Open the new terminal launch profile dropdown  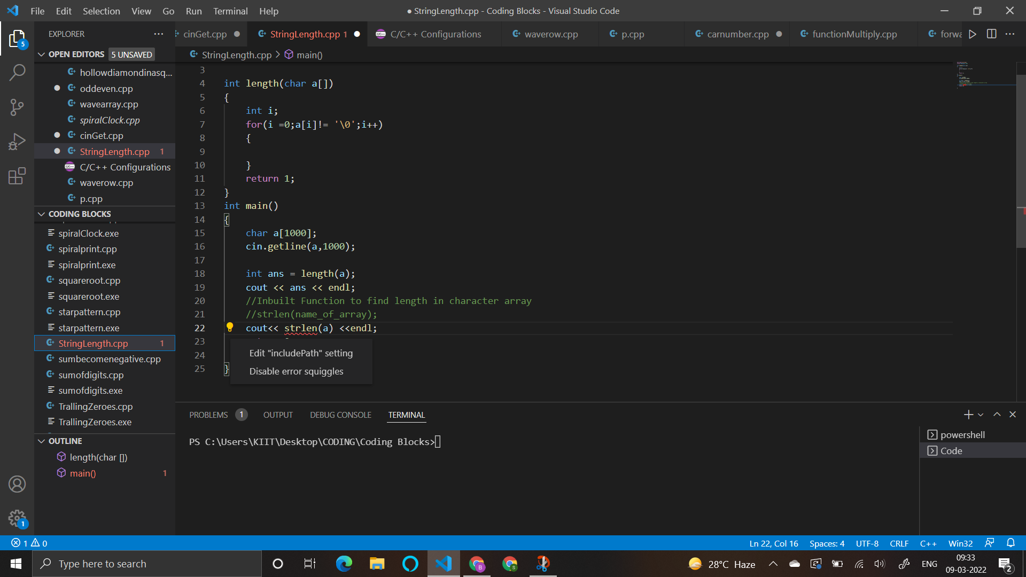(x=981, y=415)
